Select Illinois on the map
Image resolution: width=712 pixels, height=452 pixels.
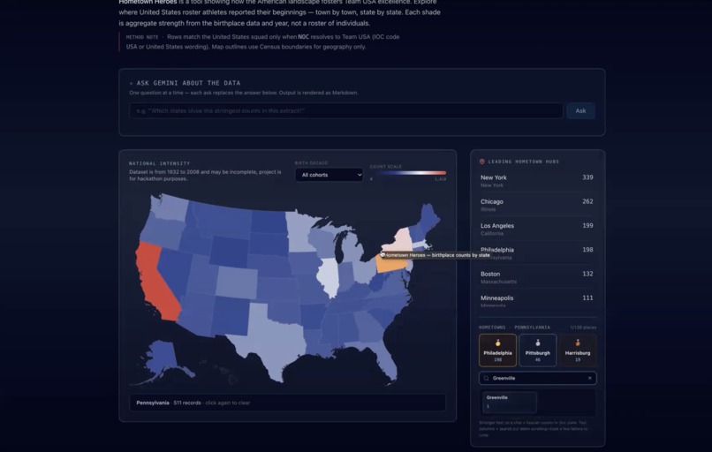click(x=329, y=277)
